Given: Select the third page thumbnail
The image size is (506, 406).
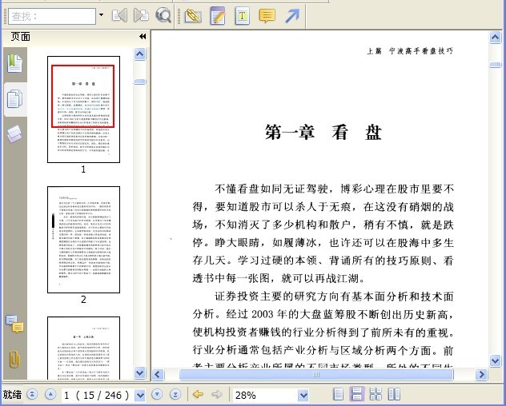Looking at the screenshot, I should click(x=83, y=348).
